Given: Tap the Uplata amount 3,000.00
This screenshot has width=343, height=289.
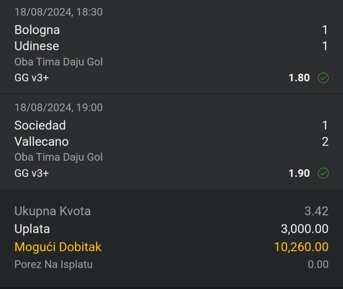Looking at the screenshot, I should [x=304, y=229].
